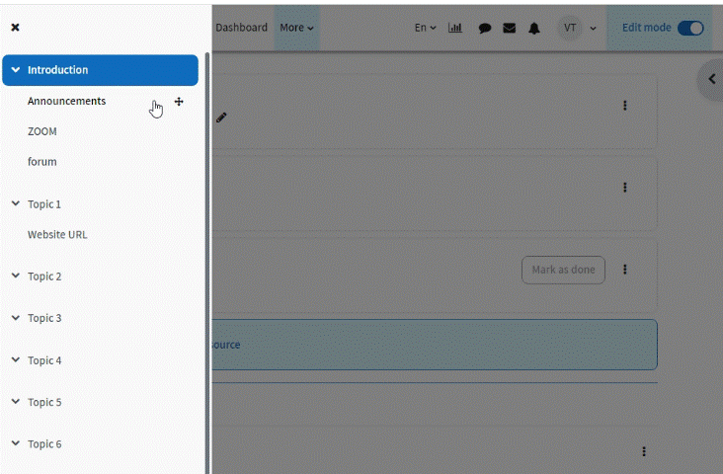Open the More navigation menu
Screen dimensions: 723x474
[x=296, y=28]
